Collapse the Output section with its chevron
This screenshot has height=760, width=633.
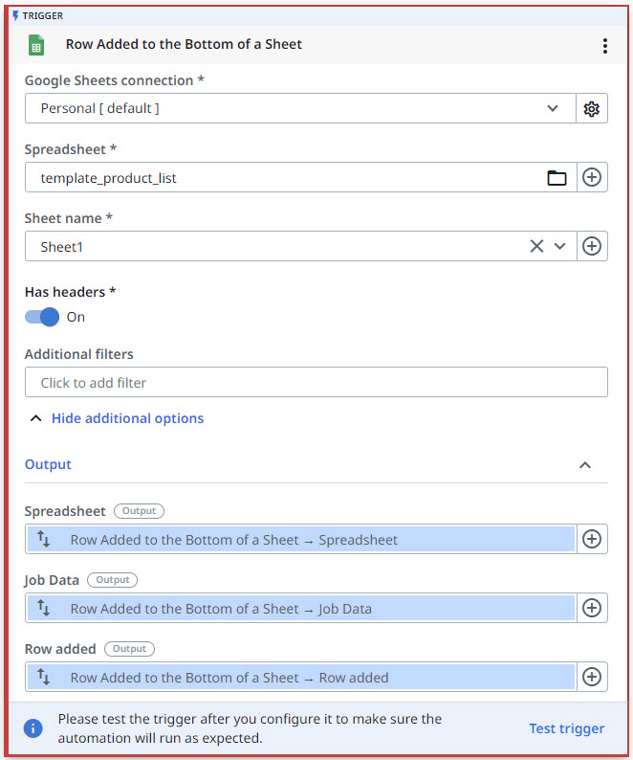click(585, 465)
